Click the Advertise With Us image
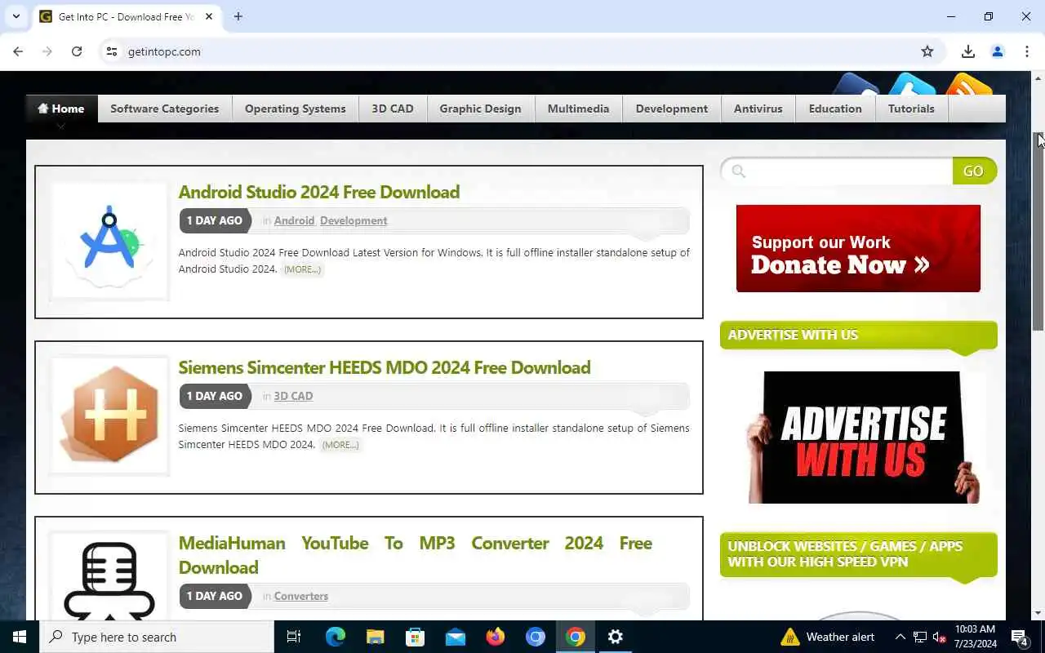This screenshot has height=653, width=1045. pyautogui.click(x=864, y=438)
